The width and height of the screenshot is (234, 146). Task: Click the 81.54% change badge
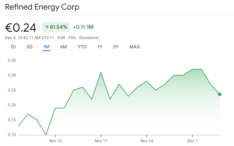tap(56, 27)
